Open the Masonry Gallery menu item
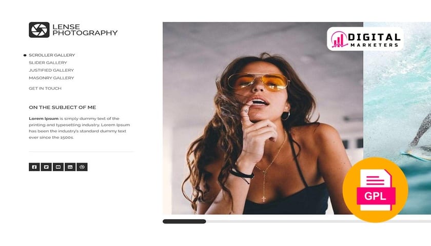Image resolution: width=431 pixels, height=246 pixels. 51,78
